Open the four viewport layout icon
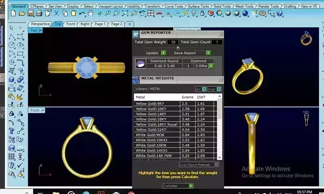This screenshot has width=324, height=194. pyautogui.click(x=150, y=13)
